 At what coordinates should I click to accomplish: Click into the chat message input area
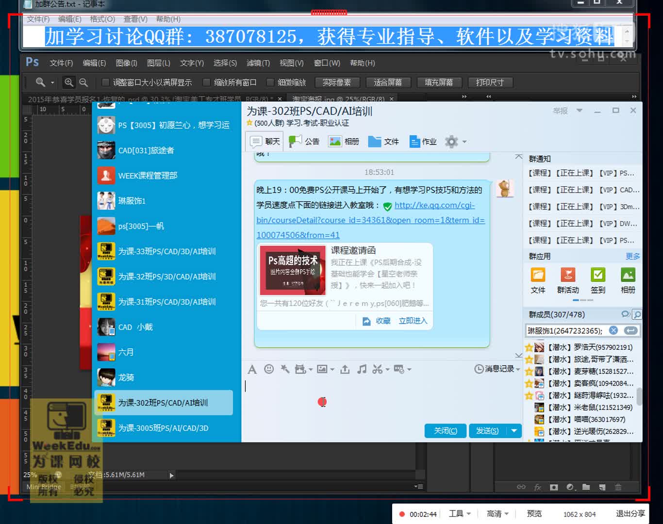coord(383,398)
